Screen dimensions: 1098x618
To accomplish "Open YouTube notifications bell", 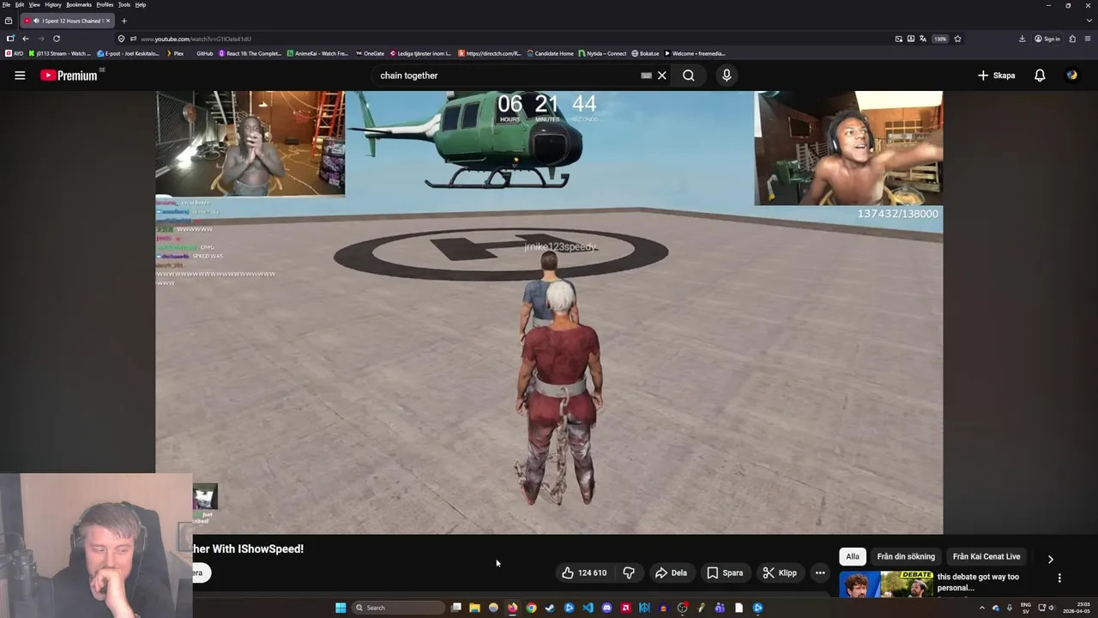I will (1040, 76).
